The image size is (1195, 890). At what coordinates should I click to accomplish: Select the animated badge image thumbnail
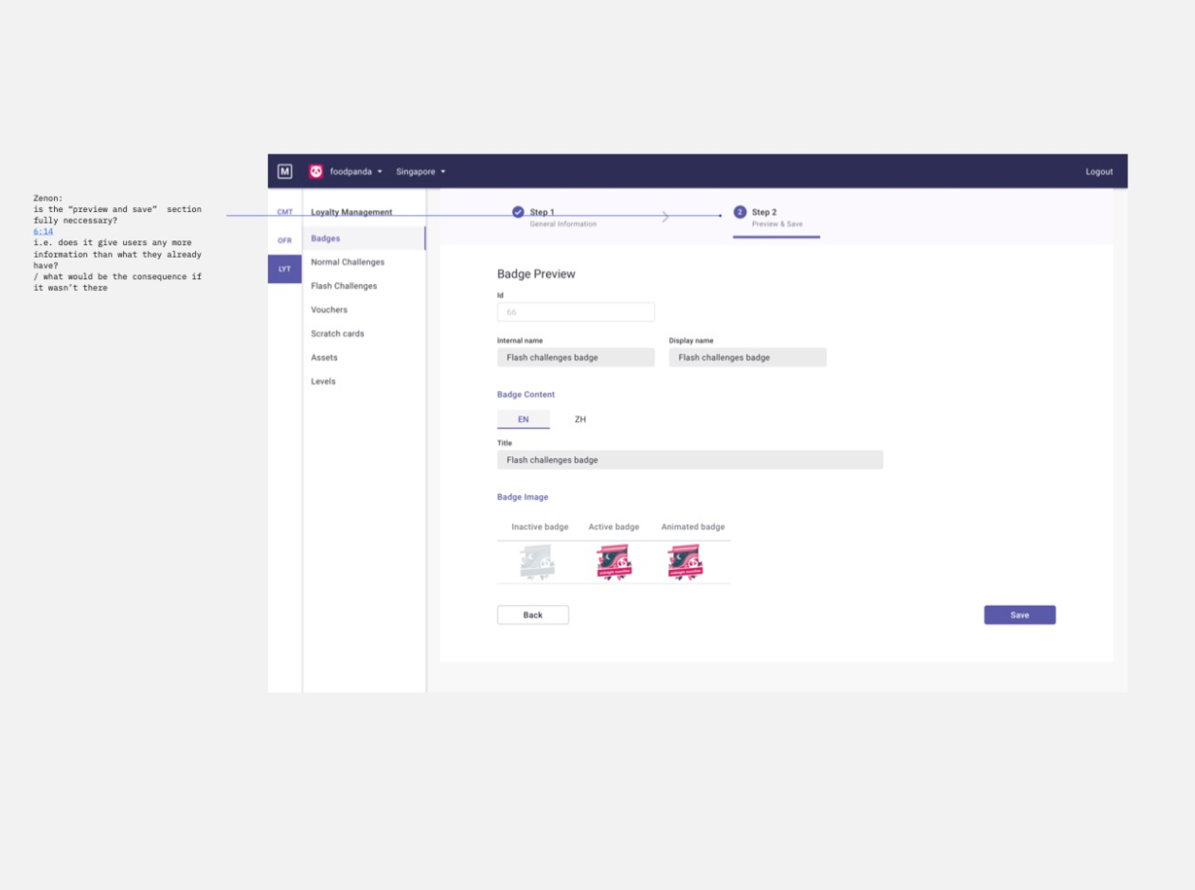point(685,562)
